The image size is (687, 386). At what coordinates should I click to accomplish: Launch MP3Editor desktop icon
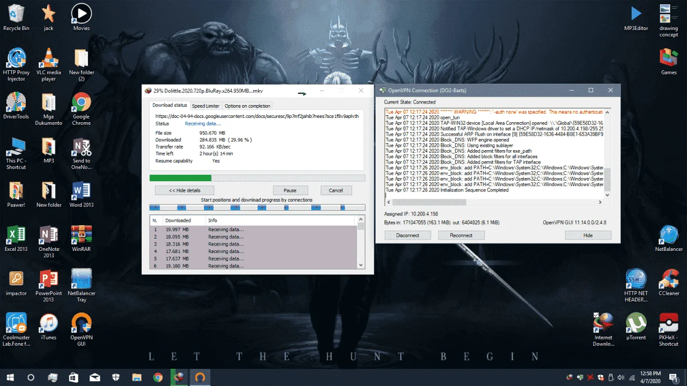(636, 17)
